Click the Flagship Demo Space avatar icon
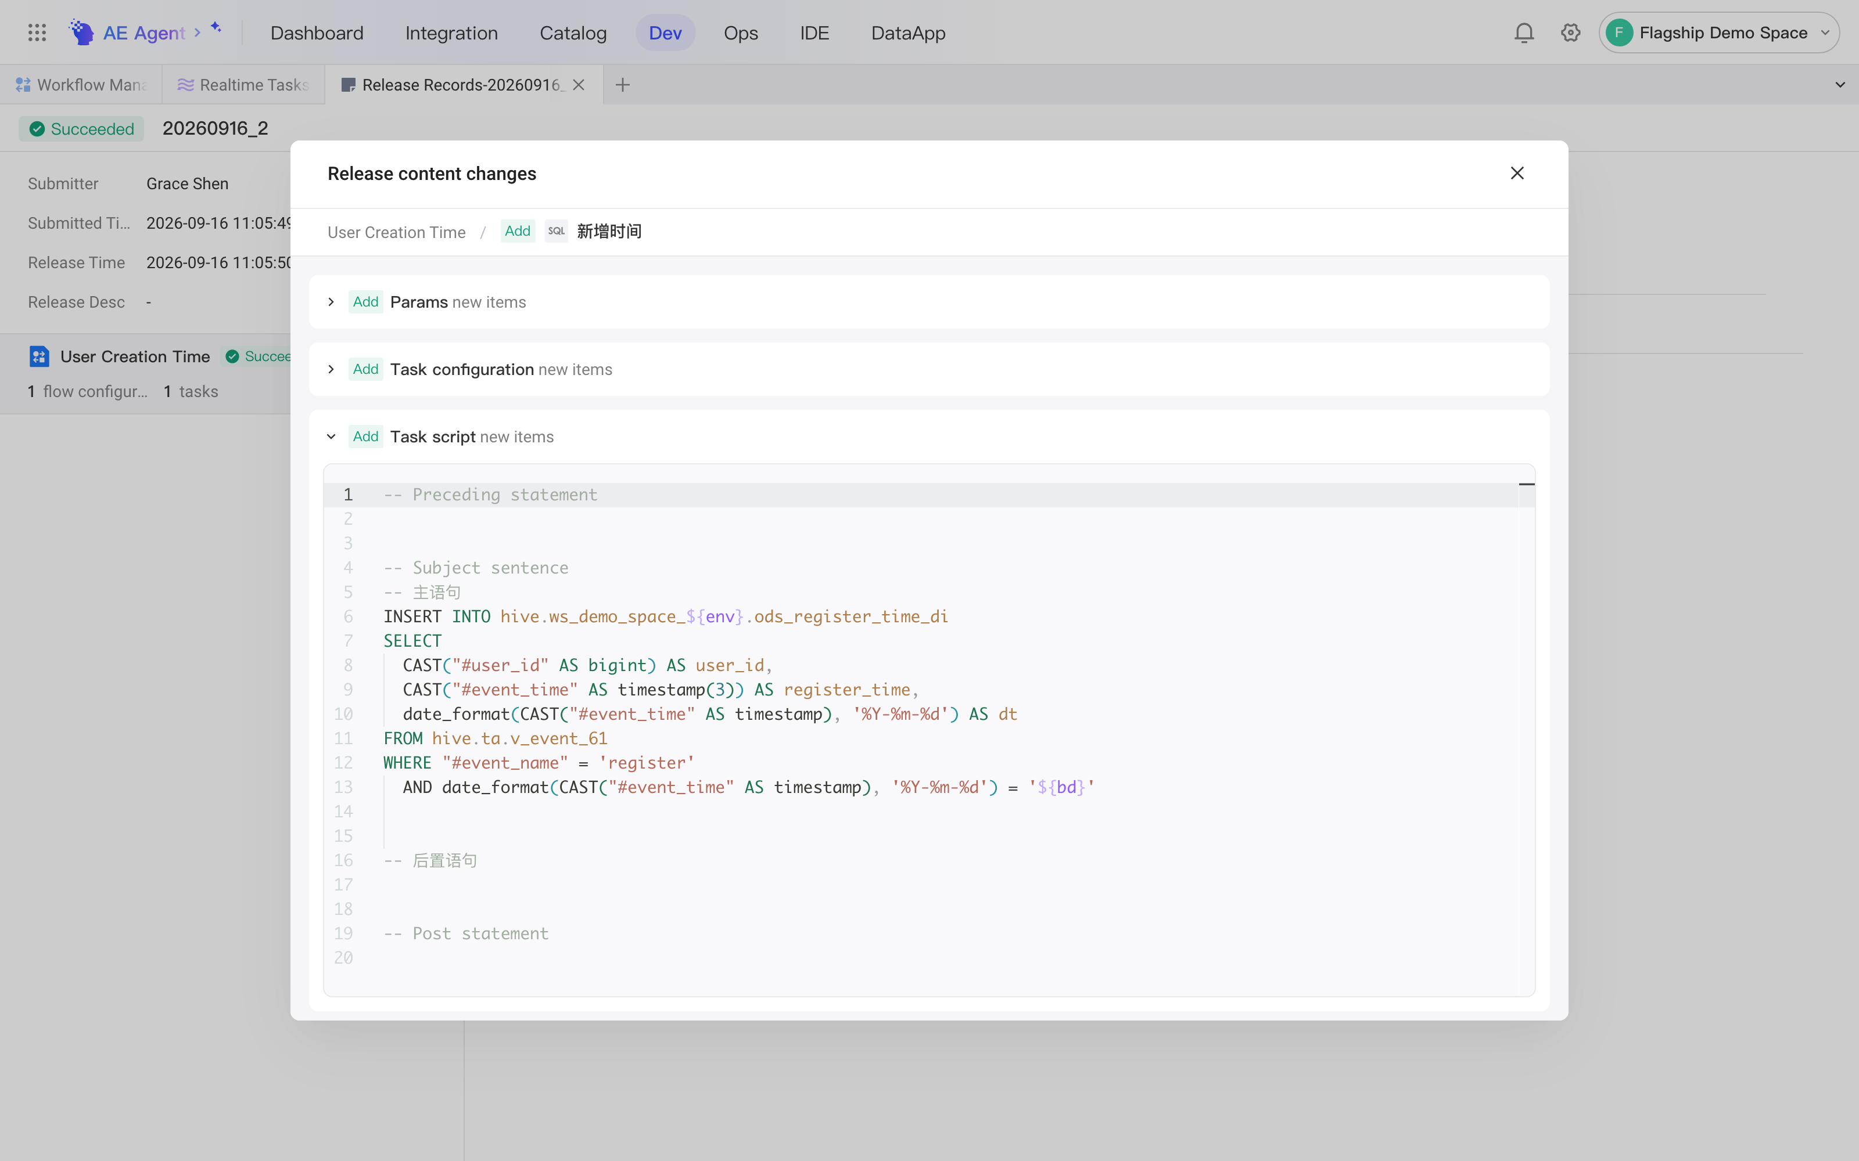The width and height of the screenshot is (1859, 1161). [x=1618, y=33]
